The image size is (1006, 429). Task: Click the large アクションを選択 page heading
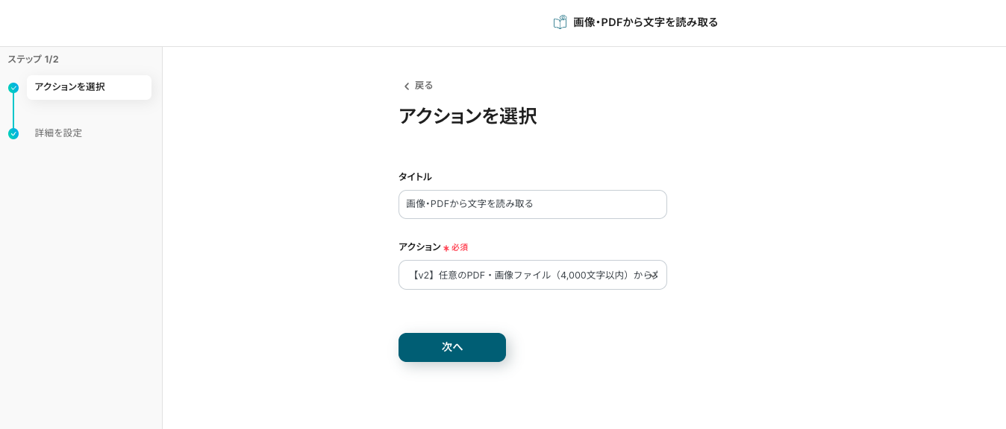point(467,116)
